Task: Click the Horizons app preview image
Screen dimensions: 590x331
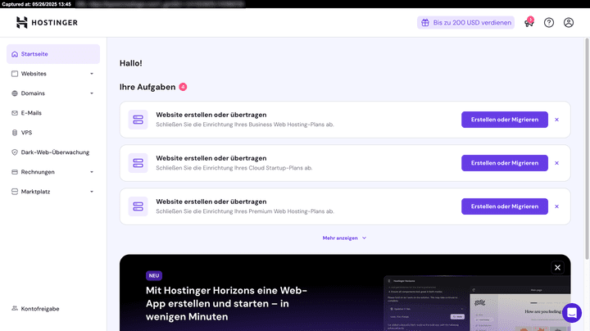Action: (477, 303)
